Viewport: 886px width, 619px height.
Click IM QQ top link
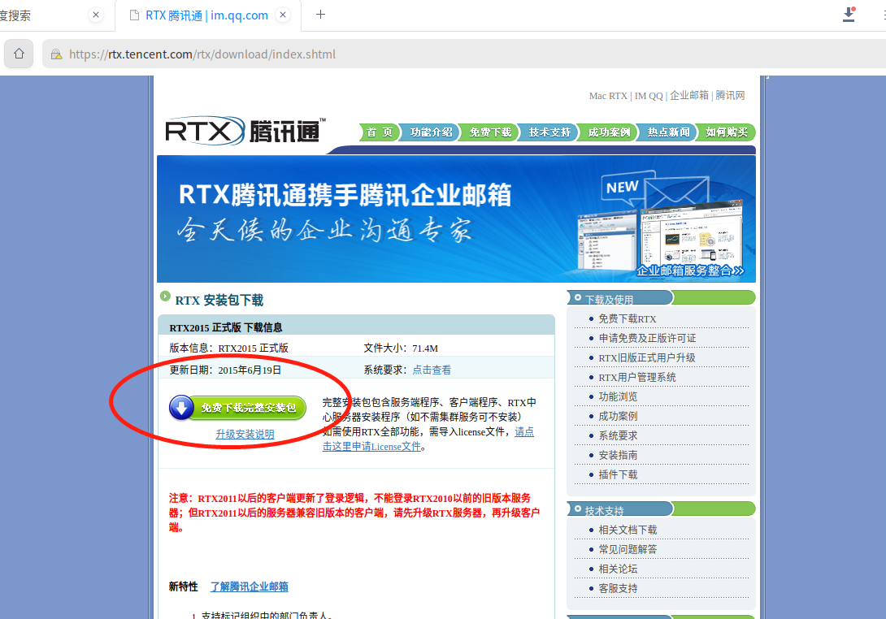click(649, 96)
